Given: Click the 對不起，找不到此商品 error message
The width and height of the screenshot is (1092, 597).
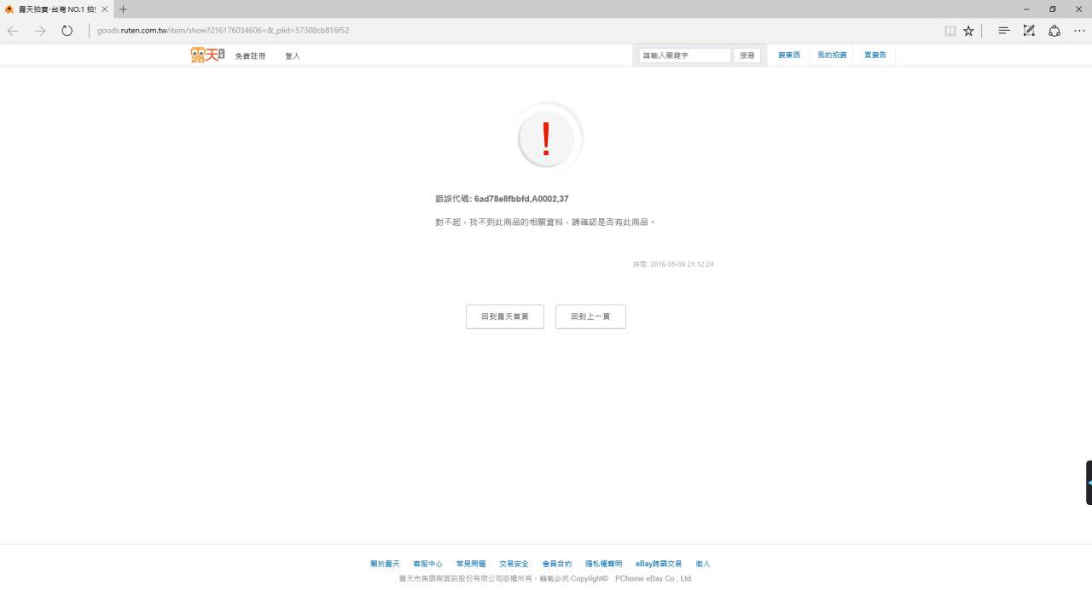Looking at the screenshot, I should pyautogui.click(x=545, y=222).
